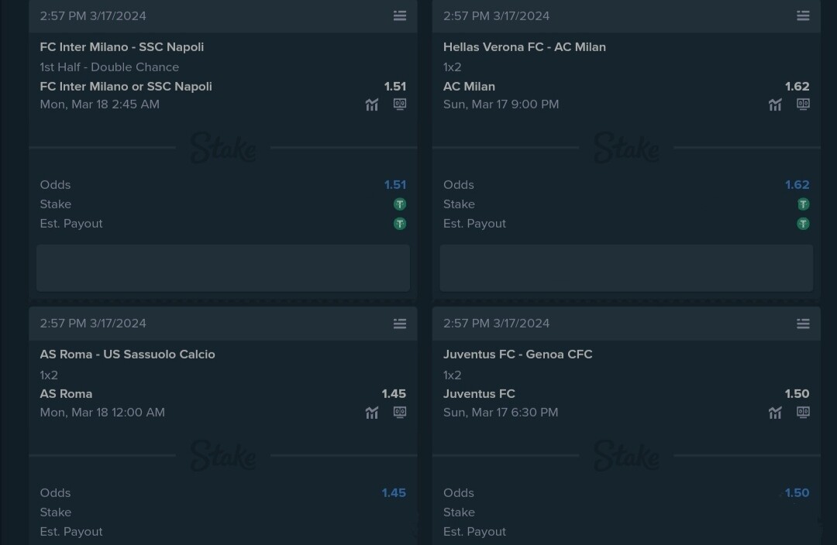Open menu icon on Hellas Verona bet card

tap(803, 16)
